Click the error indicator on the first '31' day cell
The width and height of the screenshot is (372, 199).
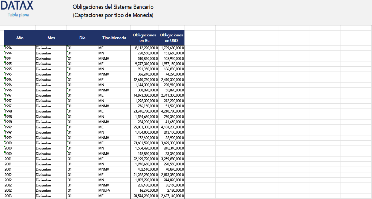point(67,46)
